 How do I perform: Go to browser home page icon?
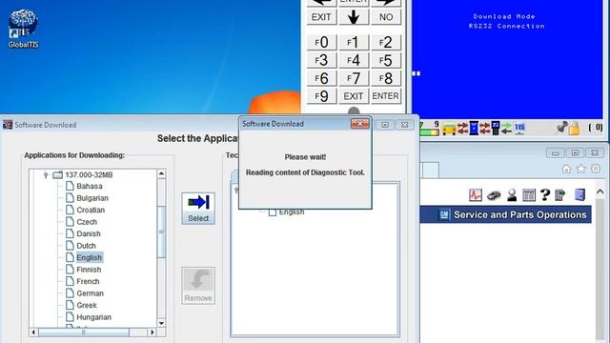(x=566, y=169)
